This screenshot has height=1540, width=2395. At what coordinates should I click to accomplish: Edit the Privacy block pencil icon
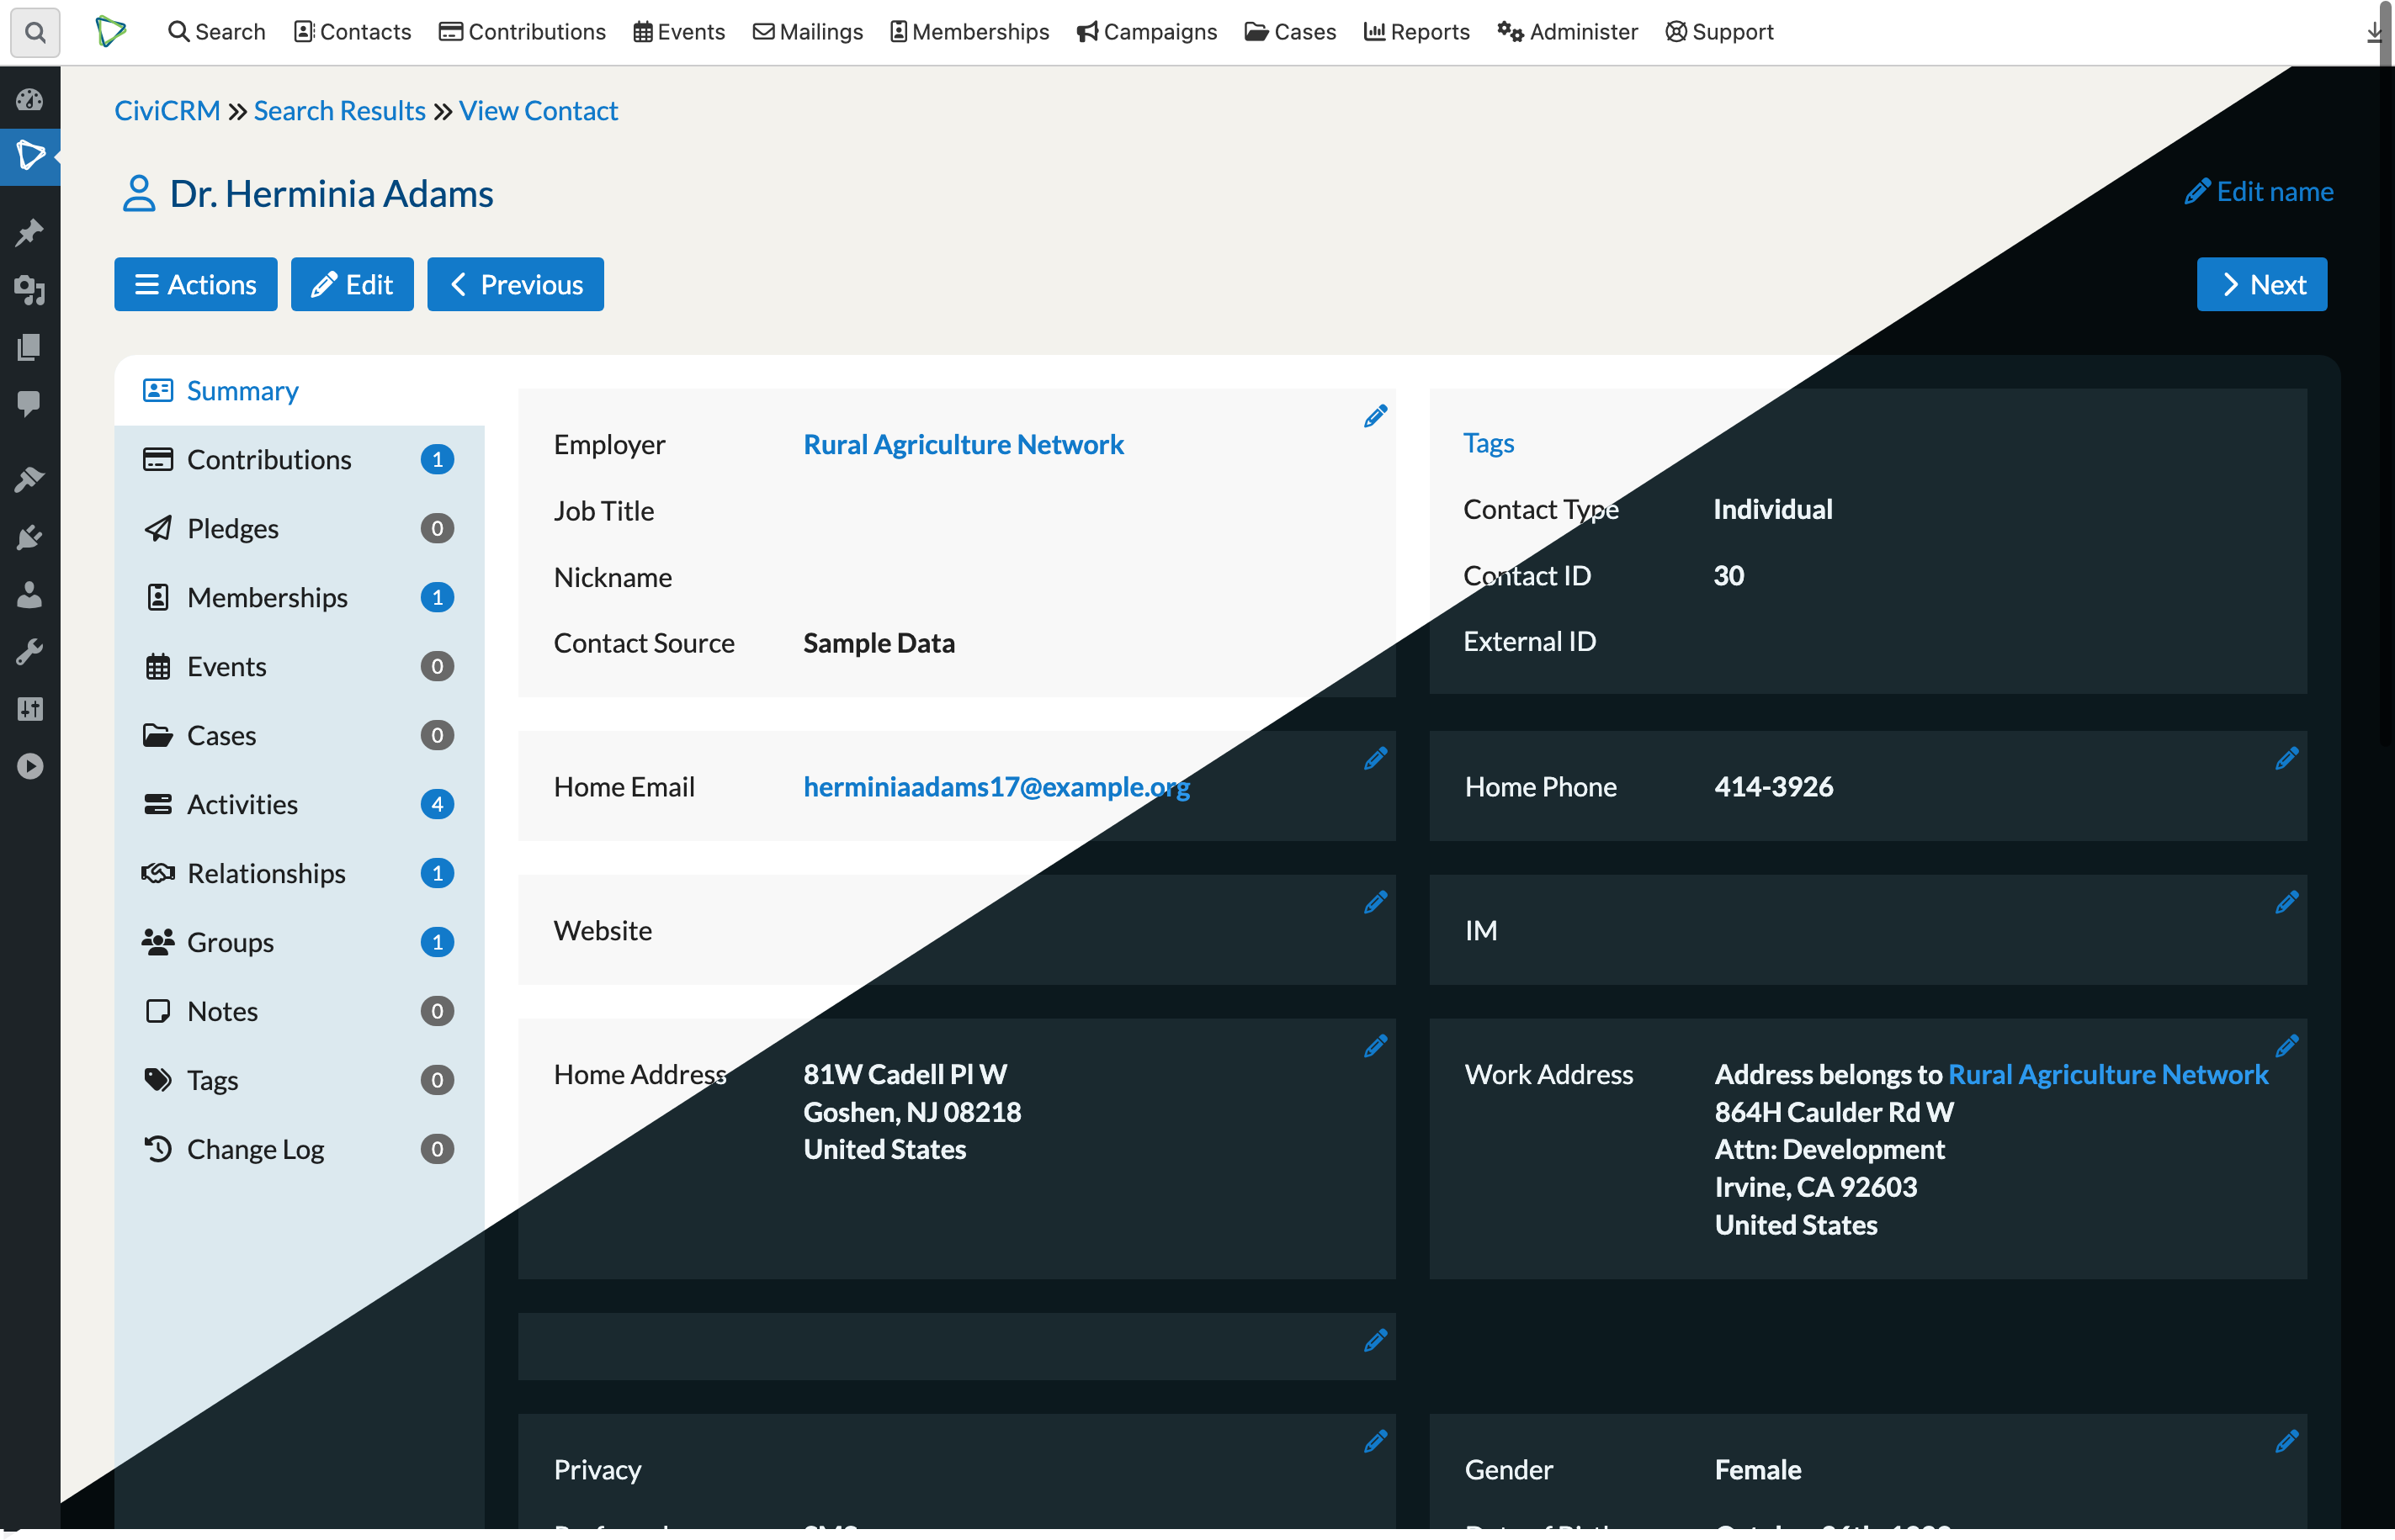(x=1376, y=1441)
